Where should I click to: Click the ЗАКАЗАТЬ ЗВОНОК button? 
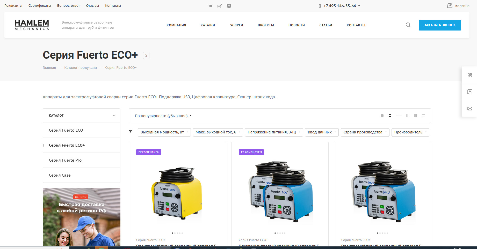click(x=440, y=25)
